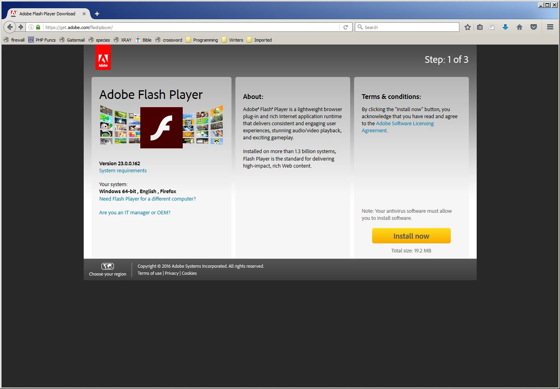
Task: Bookmark this page with the star icon
Action: pos(468,27)
